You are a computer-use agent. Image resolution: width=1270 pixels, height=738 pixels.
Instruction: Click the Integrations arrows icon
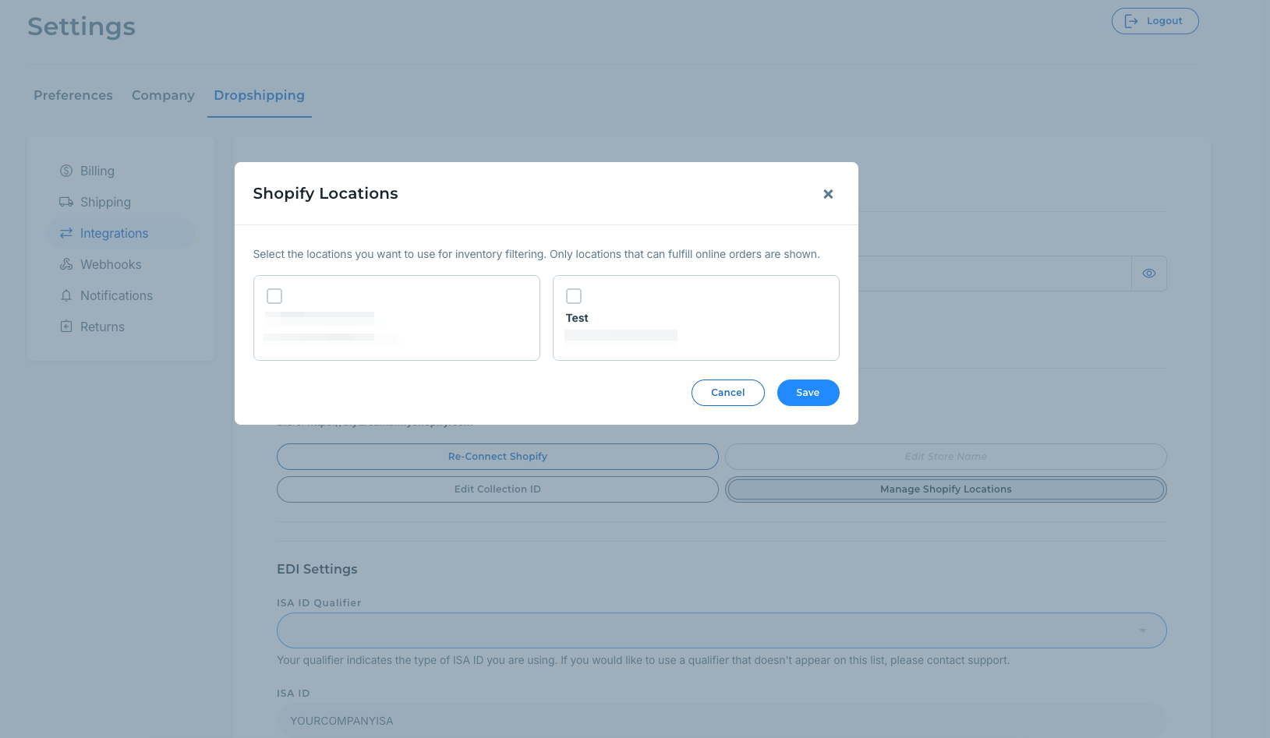click(66, 233)
